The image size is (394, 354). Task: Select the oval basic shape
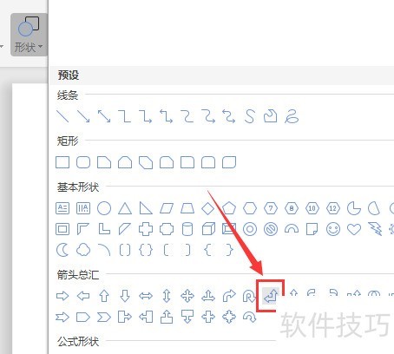click(x=104, y=208)
